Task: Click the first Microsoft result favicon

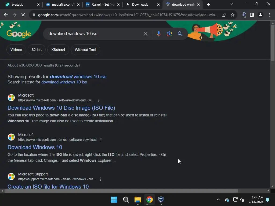Action: [11, 98]
